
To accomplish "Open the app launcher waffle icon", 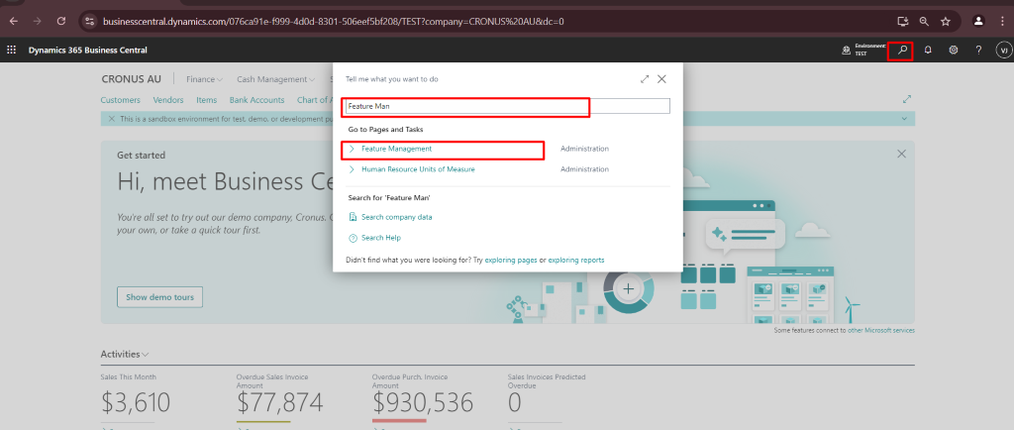I will [11, 50].
